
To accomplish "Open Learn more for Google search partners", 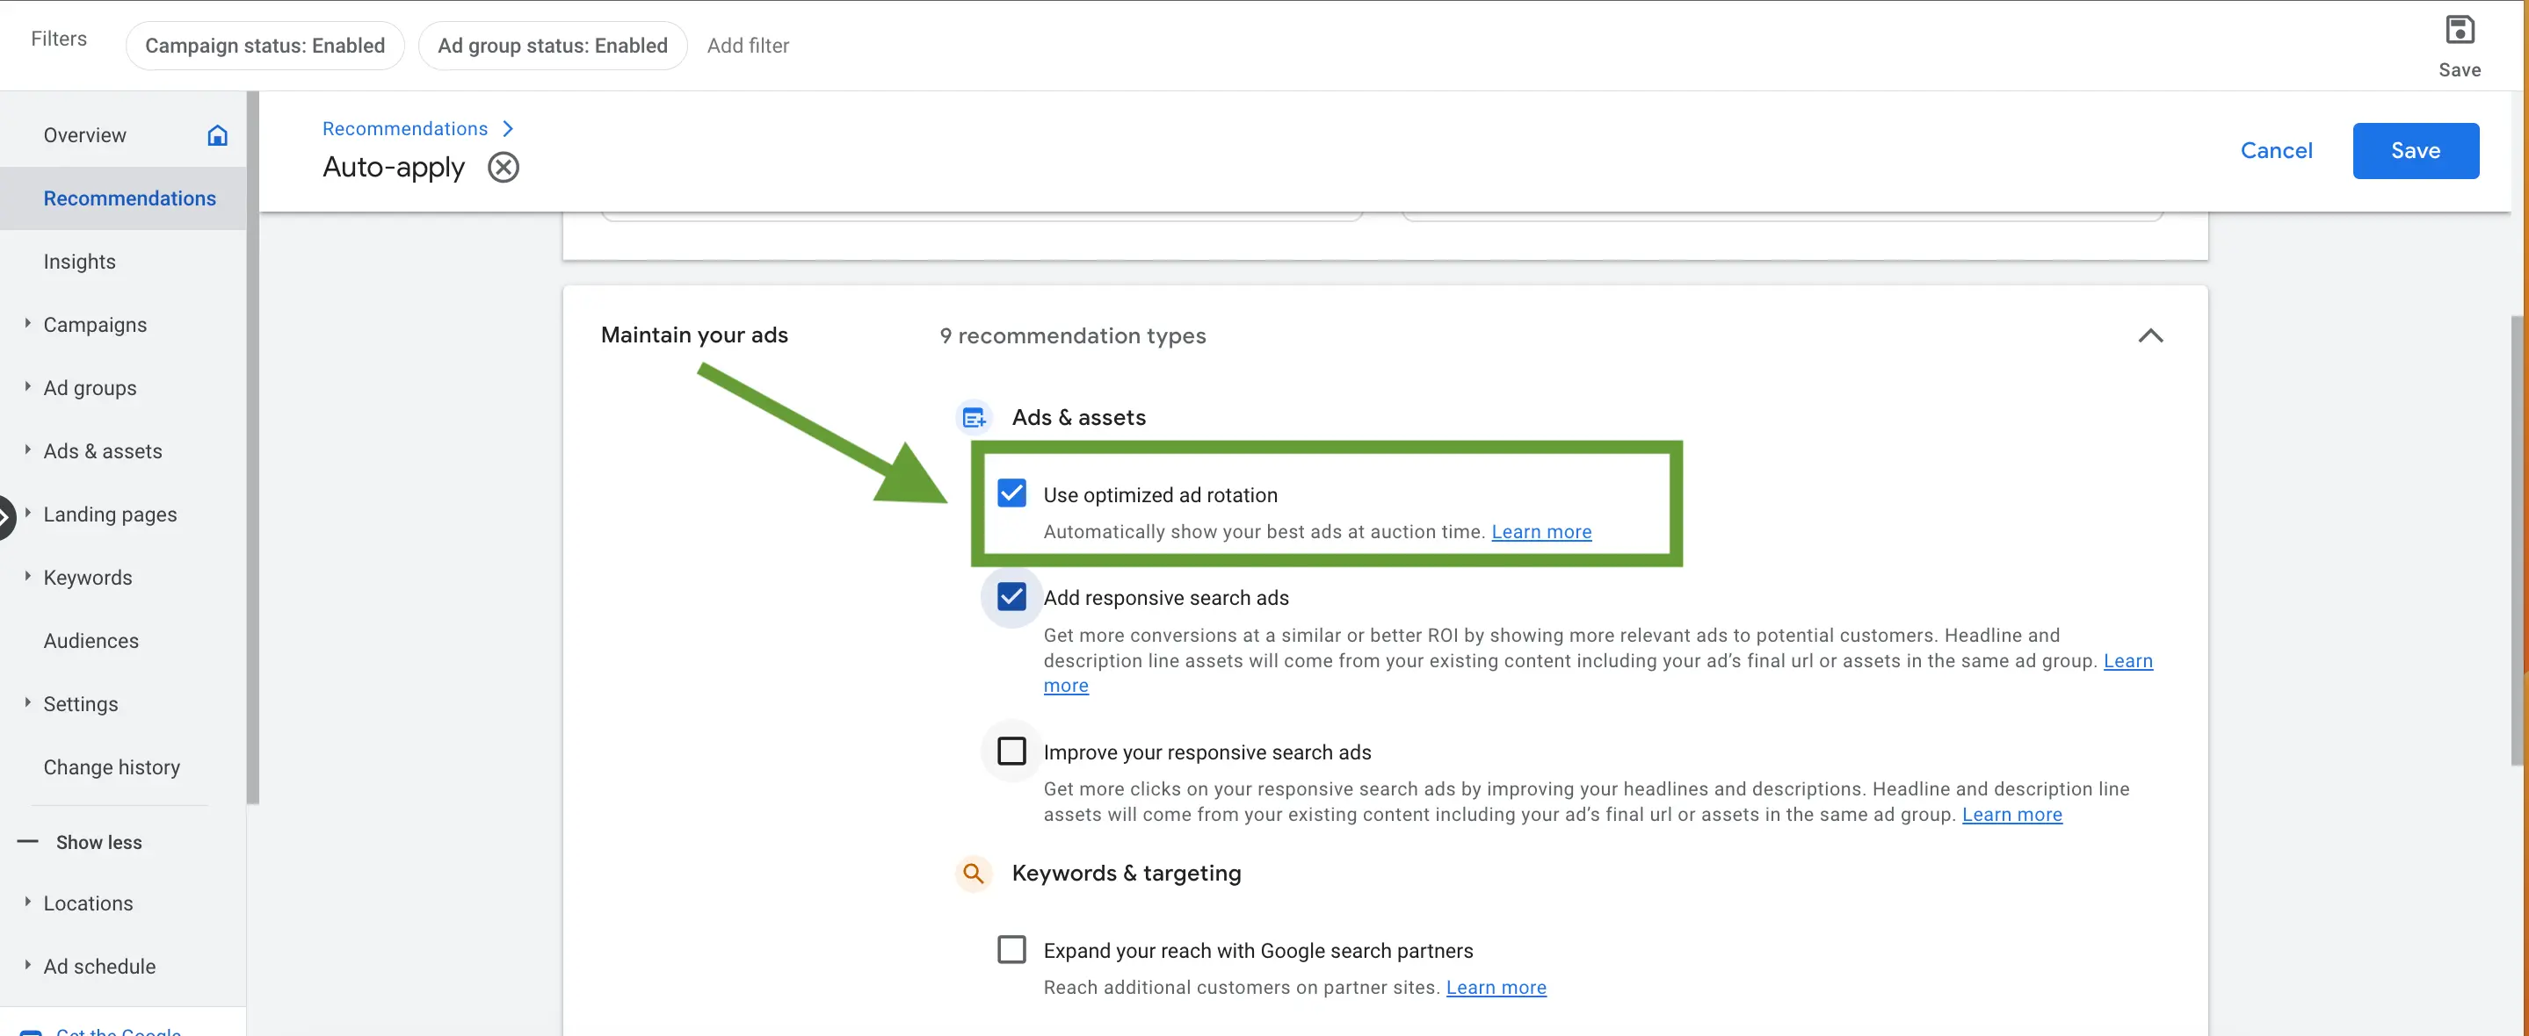I will [x=1496, y=987].
